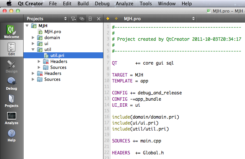Open the Tools menu
245x159 pixels.
pyautogui.click(x=146, y=3)
